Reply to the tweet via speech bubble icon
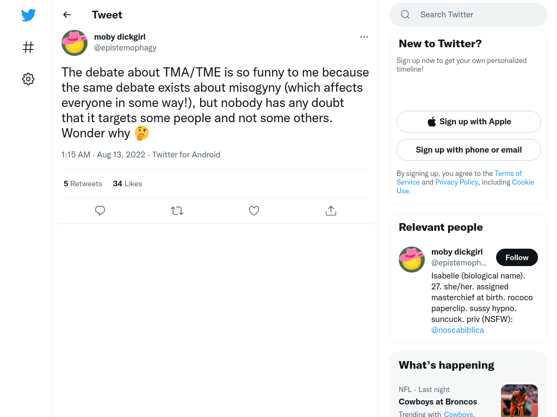557x417 pixels. coord(100,211)
